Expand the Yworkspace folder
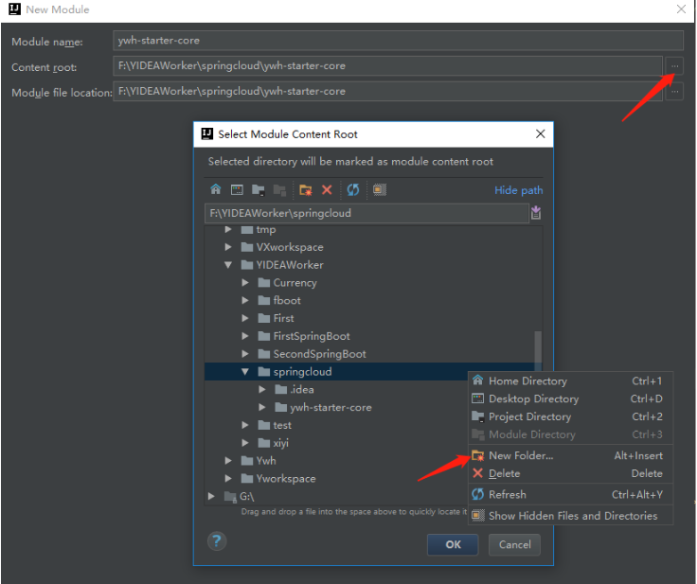The image size is (697, 584). pyautogui.click(x=228, y=478)
